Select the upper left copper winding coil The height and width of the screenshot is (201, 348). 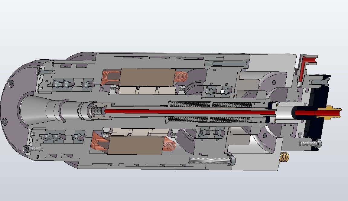pyautogui.click(x=110, y=77)
